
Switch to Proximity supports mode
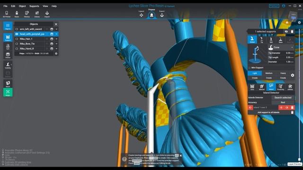281,87
